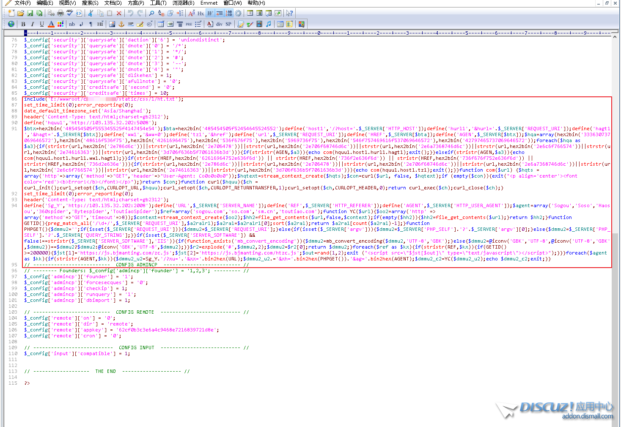The image size is (621, 427).
Task: Copy the selection
Action: tap(100, 13)
